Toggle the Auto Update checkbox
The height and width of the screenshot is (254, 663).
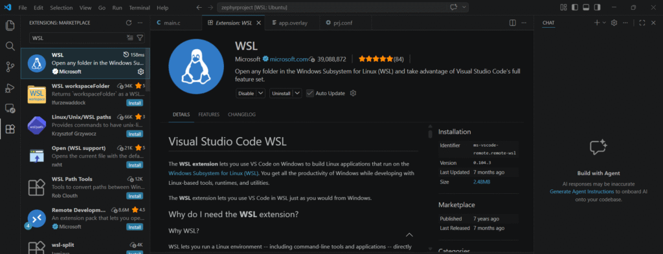point(310,93)
